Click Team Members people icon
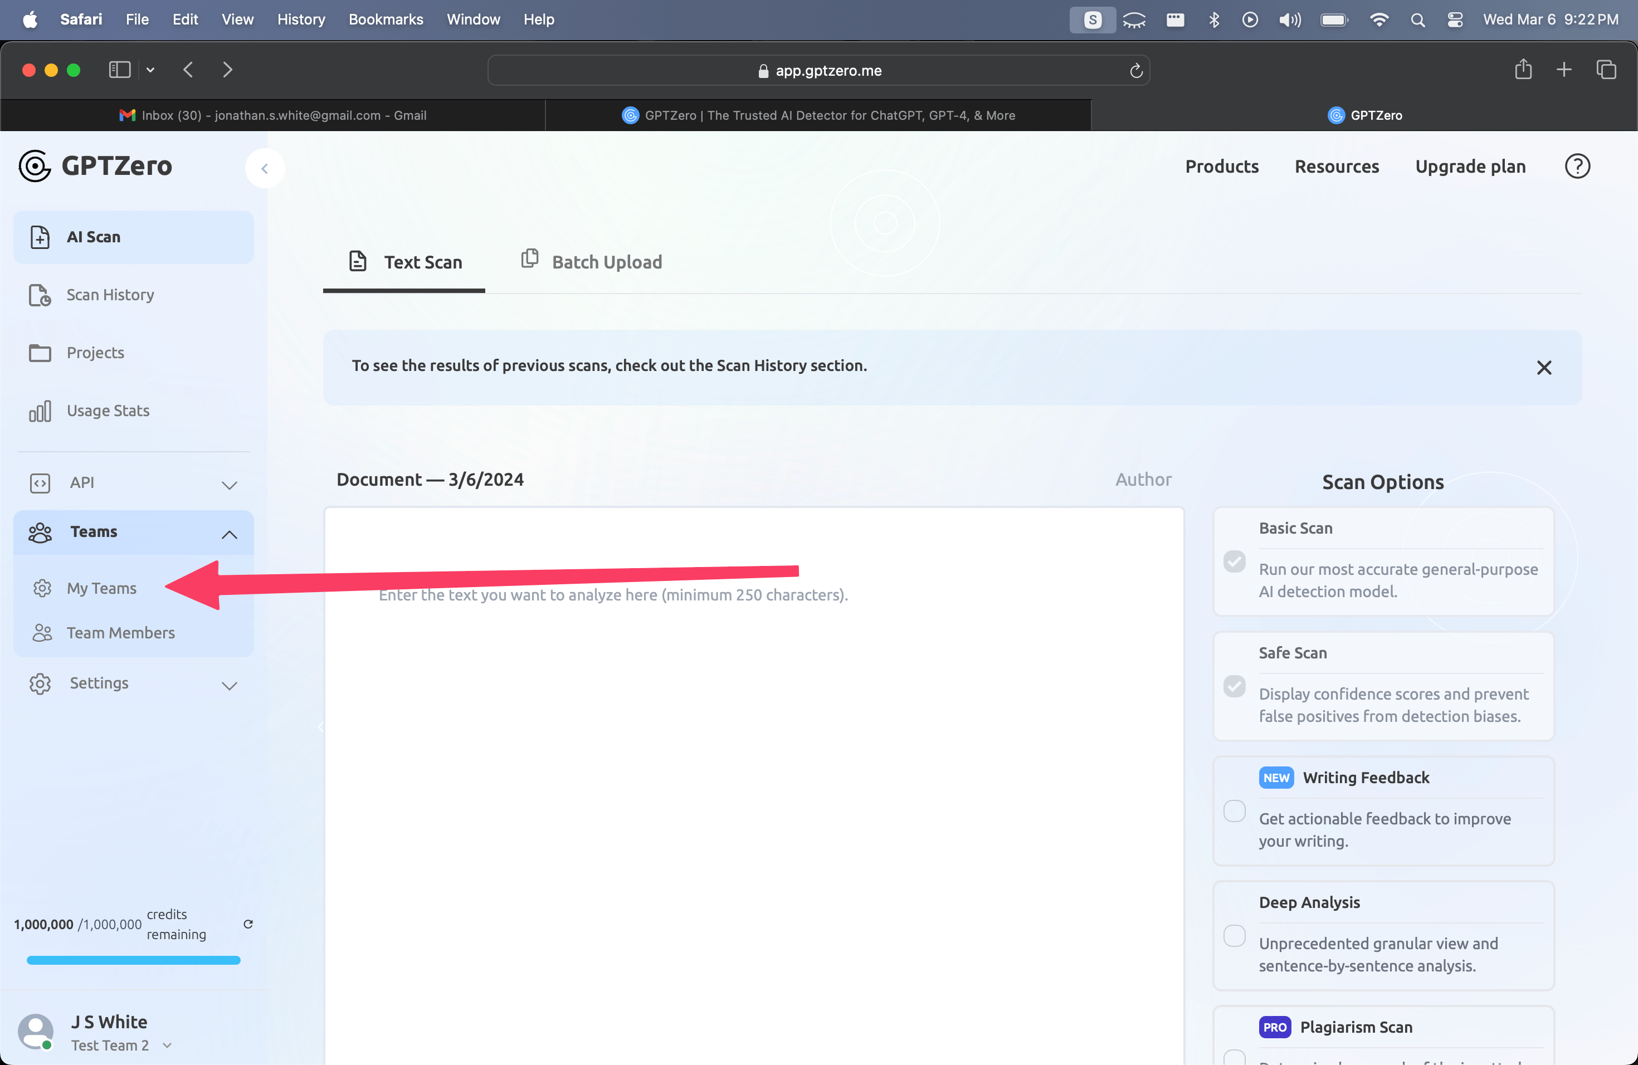 43,633
